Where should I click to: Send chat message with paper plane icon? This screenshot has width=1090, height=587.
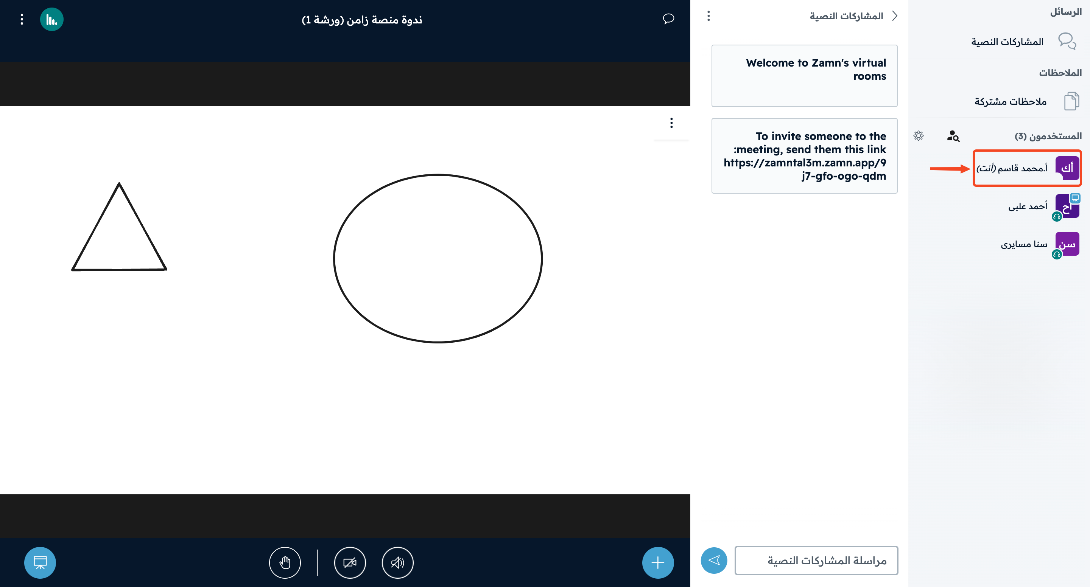[714, 561]
